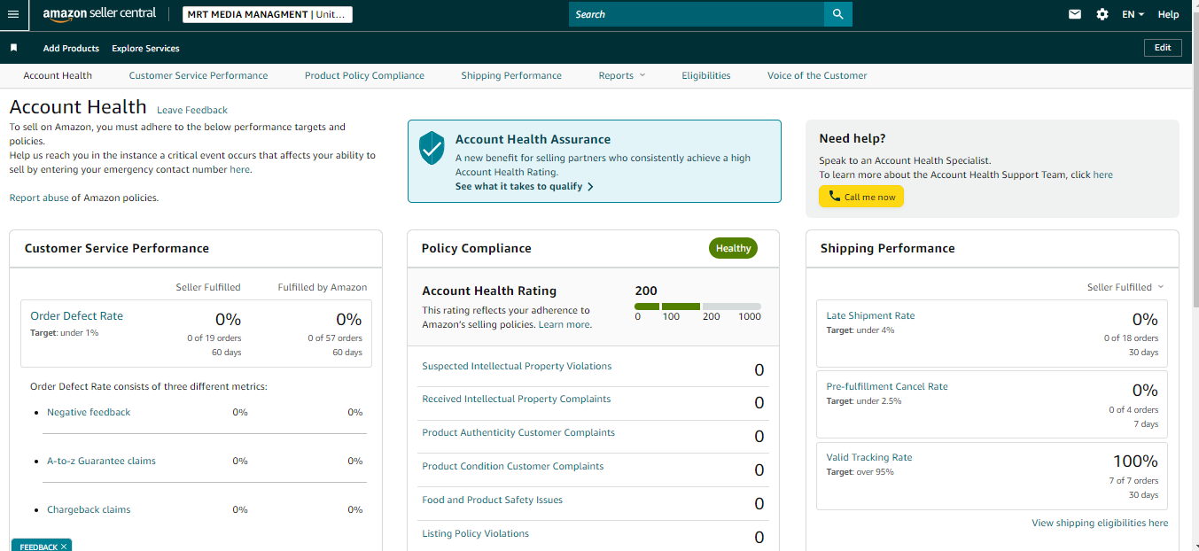Open the Product Policy Compliance tab
Image resolution: width=1199 pixels, height=551 pixels.
364,75
